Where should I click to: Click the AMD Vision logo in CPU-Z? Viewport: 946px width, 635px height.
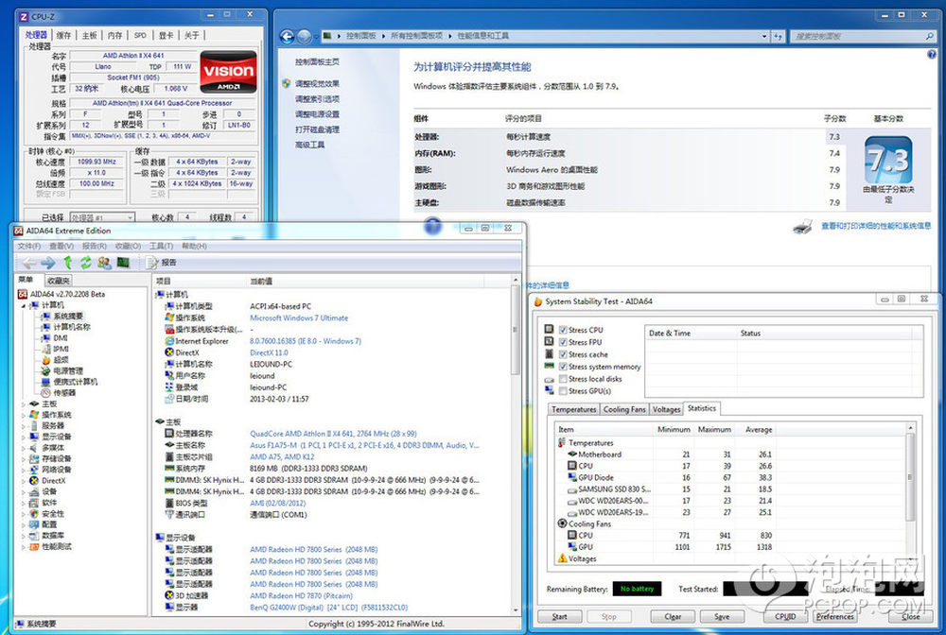(x=228, y=72)
